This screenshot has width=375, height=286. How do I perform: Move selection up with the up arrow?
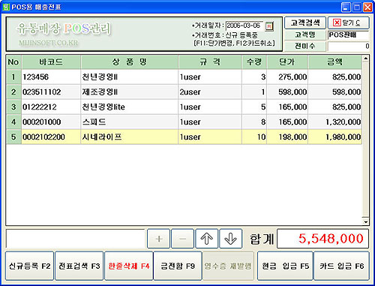coord(206,239)
